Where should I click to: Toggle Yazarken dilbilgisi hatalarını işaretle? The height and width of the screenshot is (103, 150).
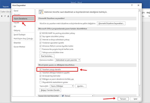point(41,73)
